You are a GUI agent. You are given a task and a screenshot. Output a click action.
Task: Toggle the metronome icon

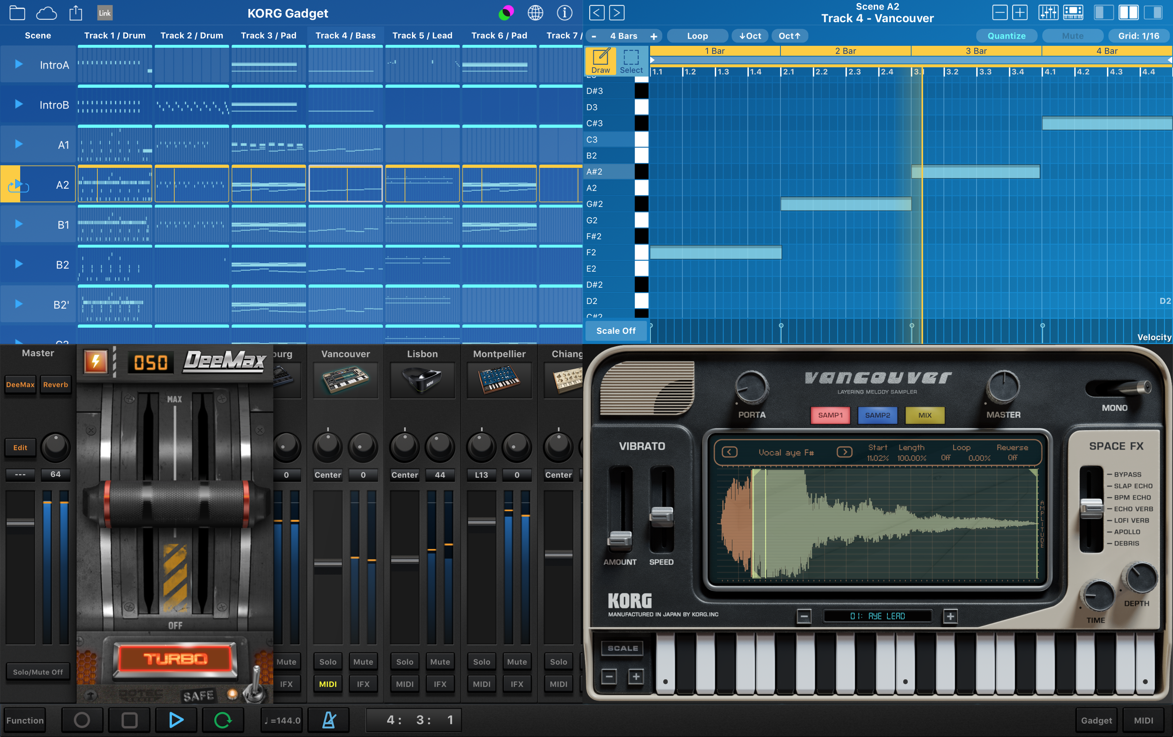[x=329, y=720]
